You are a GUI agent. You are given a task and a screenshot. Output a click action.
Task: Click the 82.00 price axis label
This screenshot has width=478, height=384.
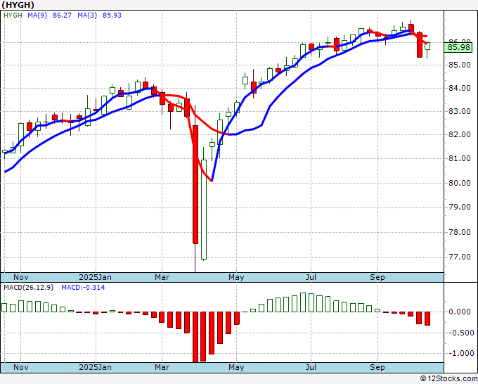(x=460, y=134)
